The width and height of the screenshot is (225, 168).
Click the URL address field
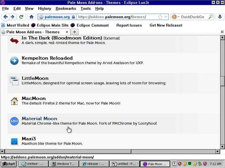point(117,17)
